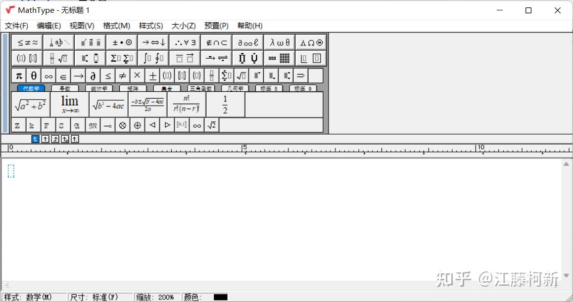Insert the Fraktur A symbol
This screenshot has height=302, width=573.
[78, 125]
